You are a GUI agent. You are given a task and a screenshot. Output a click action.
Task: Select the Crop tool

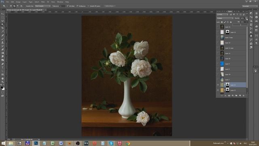point(2,28)
